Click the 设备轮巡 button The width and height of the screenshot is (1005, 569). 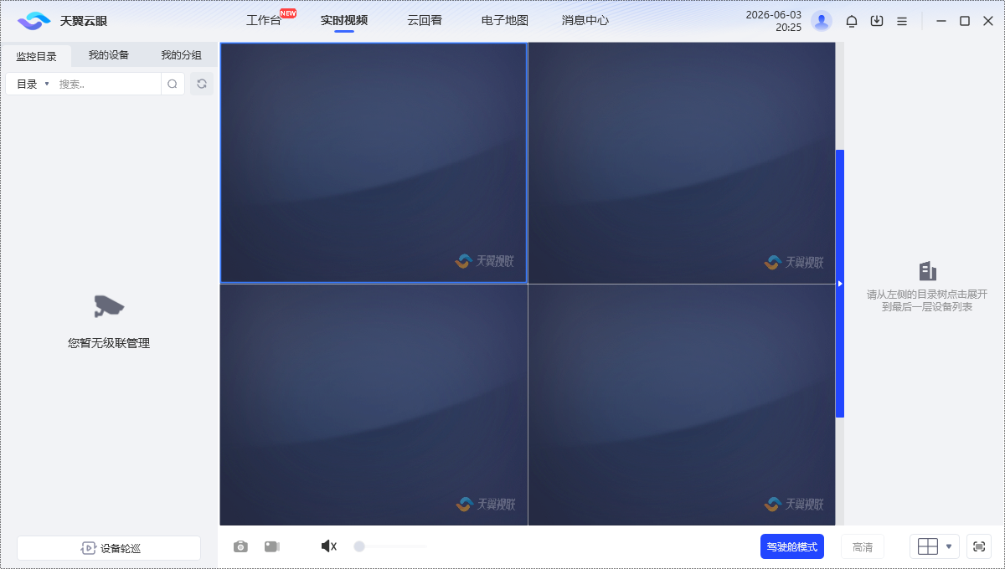[x=109, y=548]
